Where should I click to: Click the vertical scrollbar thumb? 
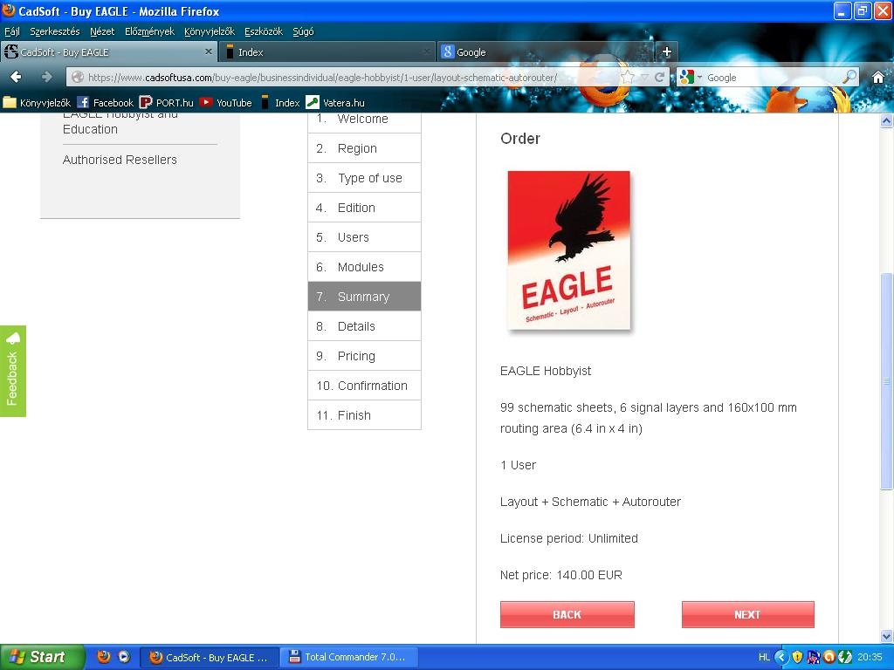click(887, 380)
